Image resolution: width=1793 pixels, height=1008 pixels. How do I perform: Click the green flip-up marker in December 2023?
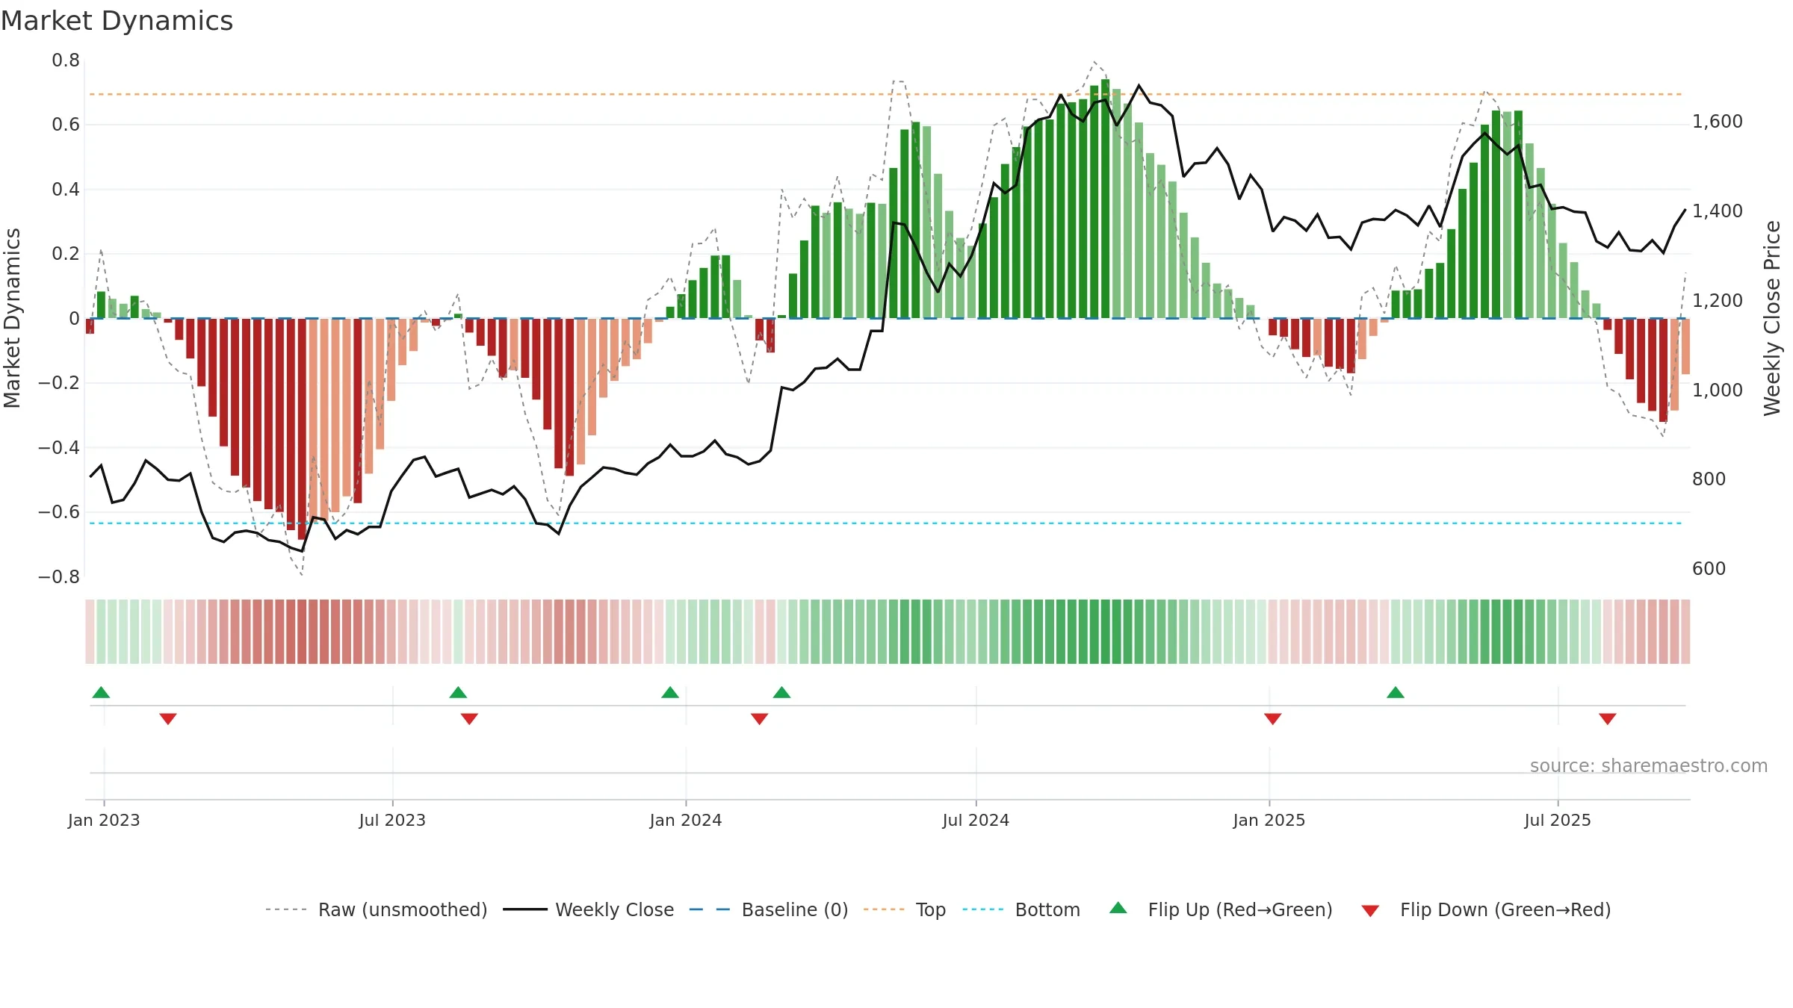pyautogui.click(x=670, y=692)
